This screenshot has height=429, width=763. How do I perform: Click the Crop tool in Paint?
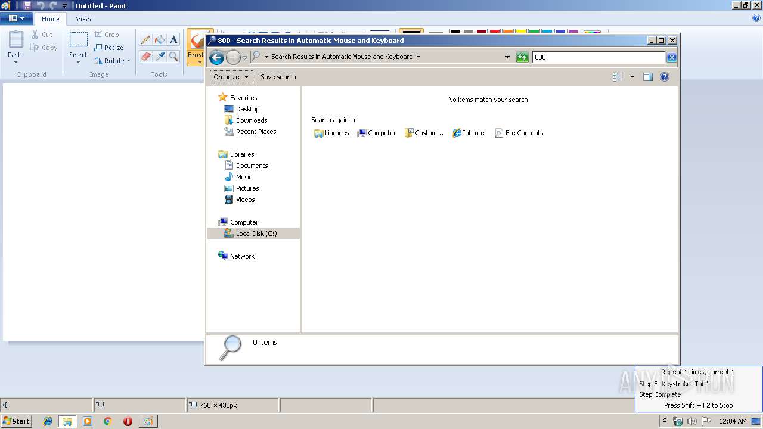pyautogui.click(x=107, y=35)
